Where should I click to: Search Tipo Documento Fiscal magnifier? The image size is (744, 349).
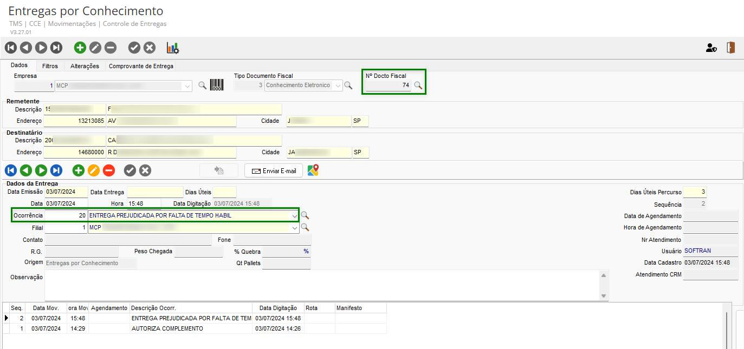pos(348,85)
